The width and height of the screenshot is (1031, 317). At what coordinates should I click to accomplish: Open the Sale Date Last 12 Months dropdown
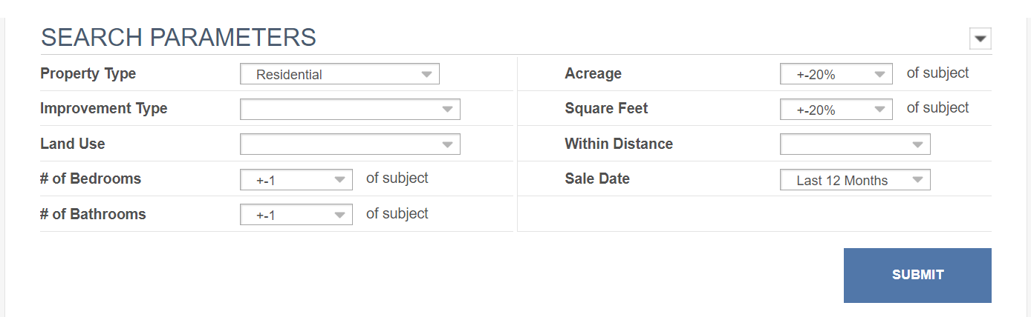(x=855, y=180)
